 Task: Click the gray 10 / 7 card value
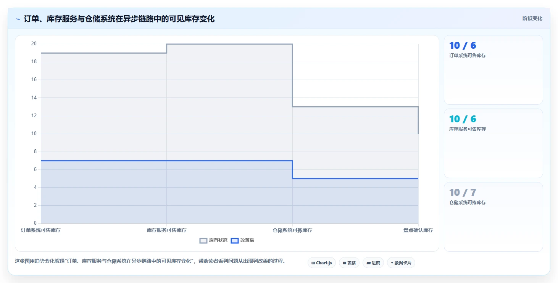[463, 193]
